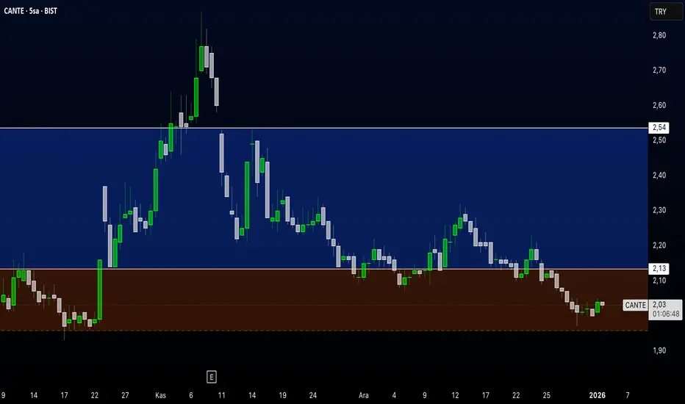The height and width of the screenshot is (404, 685).
Task: Click the 2,40 price axis label
Action: [659, 175]
